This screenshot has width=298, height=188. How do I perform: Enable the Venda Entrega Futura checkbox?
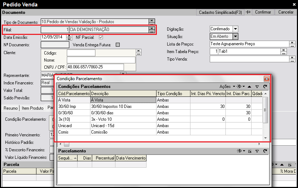point(118,45)
